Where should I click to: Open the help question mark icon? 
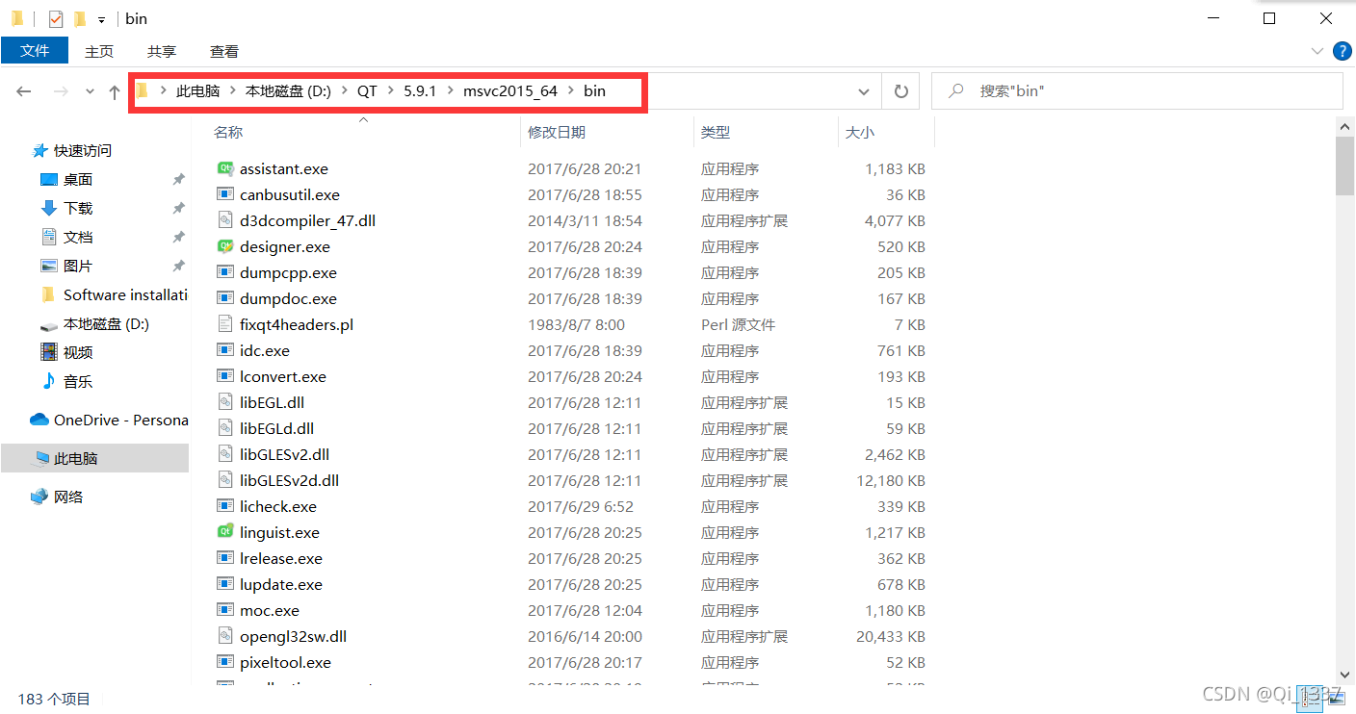pos(1342,51)
